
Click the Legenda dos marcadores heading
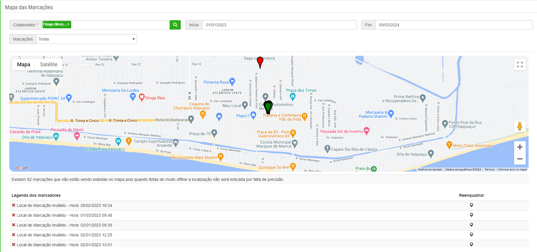36,195
